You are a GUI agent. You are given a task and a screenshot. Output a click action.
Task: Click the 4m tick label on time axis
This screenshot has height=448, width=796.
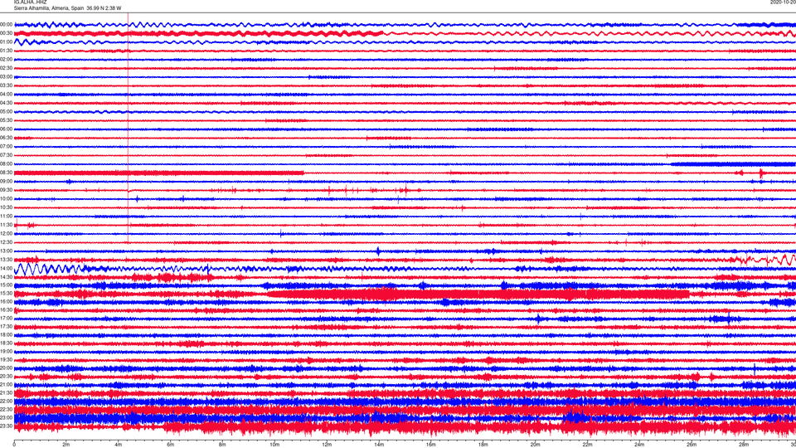pos(119,445)
